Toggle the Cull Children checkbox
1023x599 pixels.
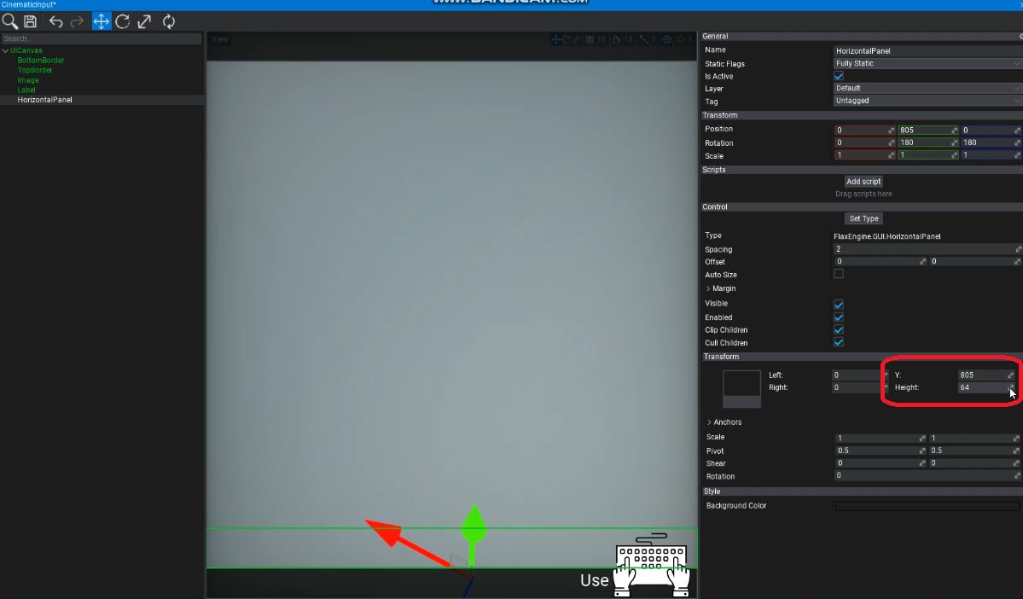[x=839, y=342]
